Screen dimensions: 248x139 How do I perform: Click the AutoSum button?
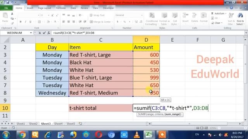(218, 14)
